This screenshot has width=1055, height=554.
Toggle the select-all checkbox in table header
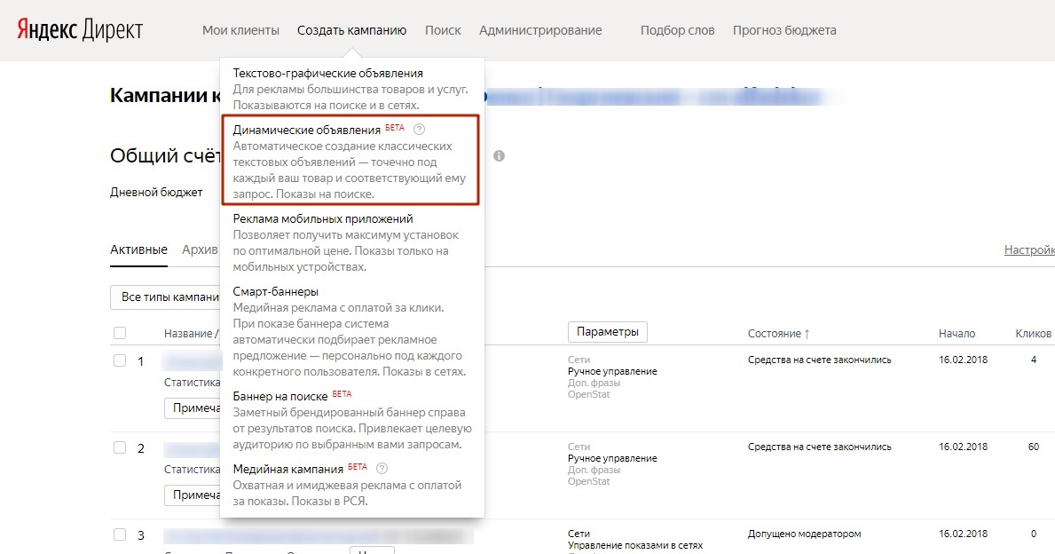(120, 333)
